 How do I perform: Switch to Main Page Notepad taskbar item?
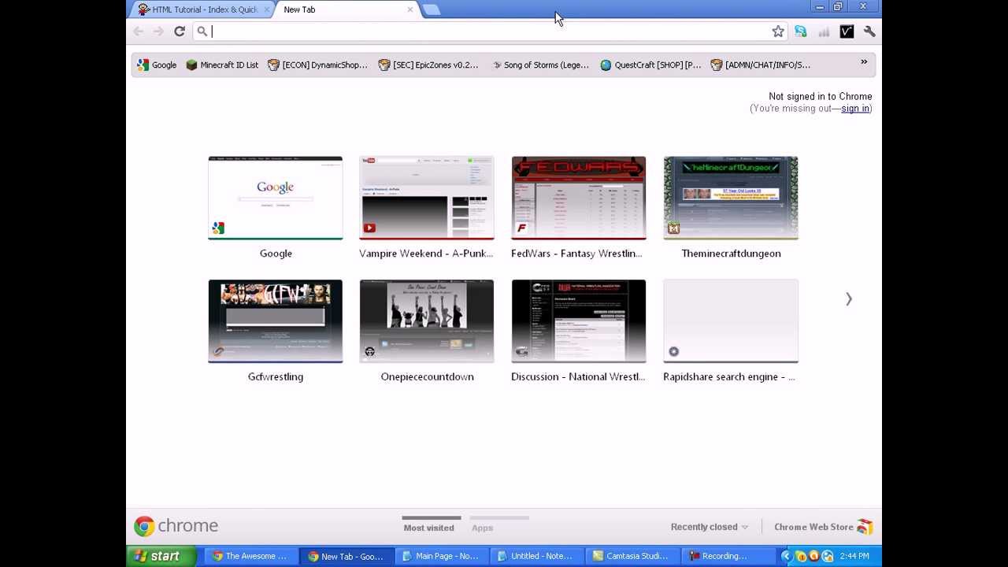coord(440,556)
